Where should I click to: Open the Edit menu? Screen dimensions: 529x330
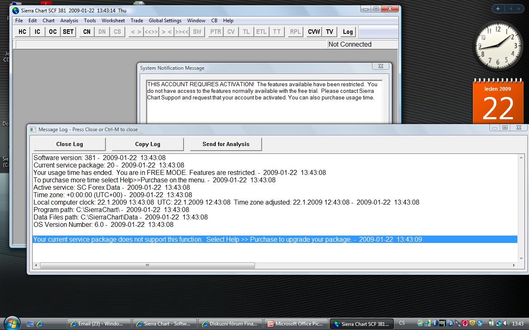(33, 21)
